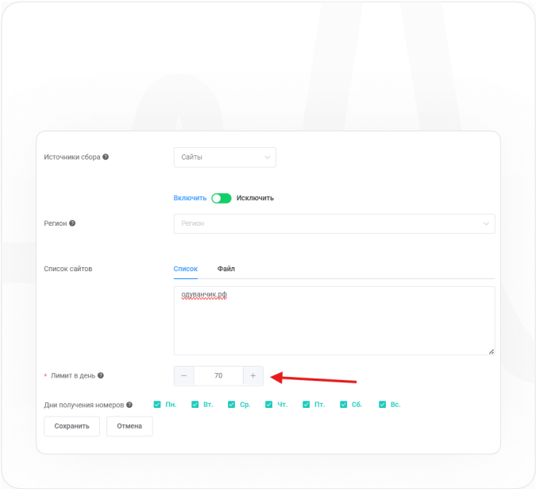This screenshot has width=536, height=489.
Task: Uncheck the Вс. day checkbox
Action: [382, 405]
